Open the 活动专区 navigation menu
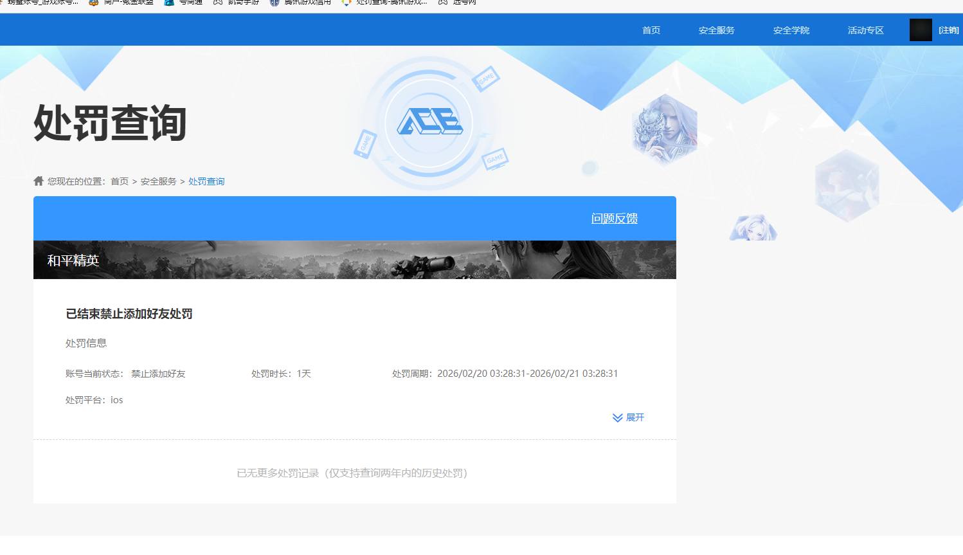 pos(865,30)
